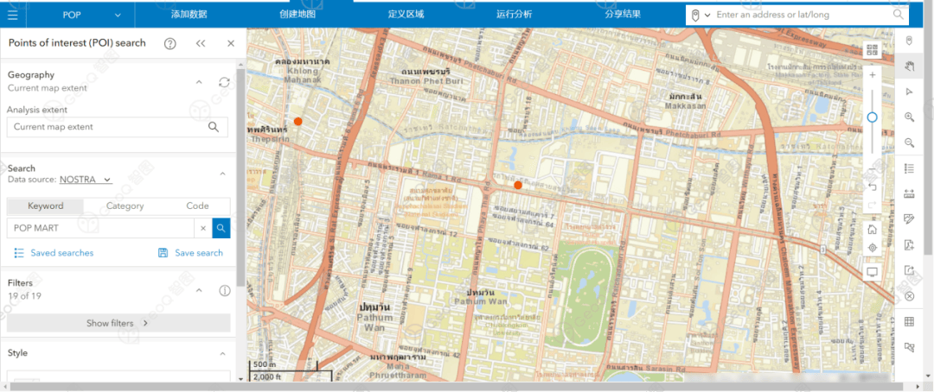Click the magnifier icon in the address search

pyautogui.click(x=899, y=15)
